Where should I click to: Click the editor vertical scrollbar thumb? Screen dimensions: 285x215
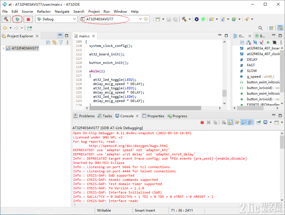pos(224,93)
